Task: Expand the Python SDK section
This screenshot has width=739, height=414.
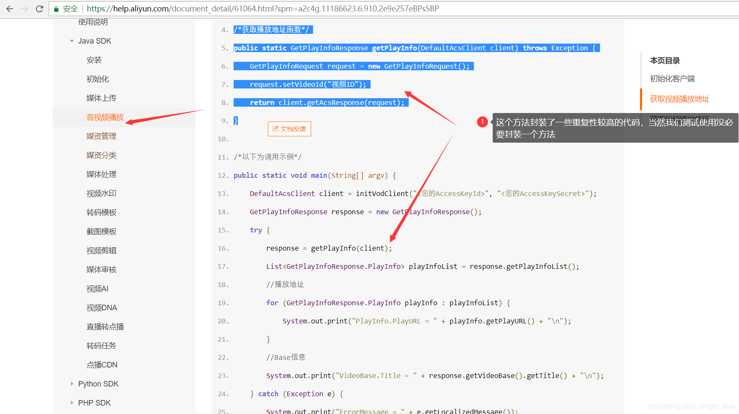Action: (x=72, y=384)
